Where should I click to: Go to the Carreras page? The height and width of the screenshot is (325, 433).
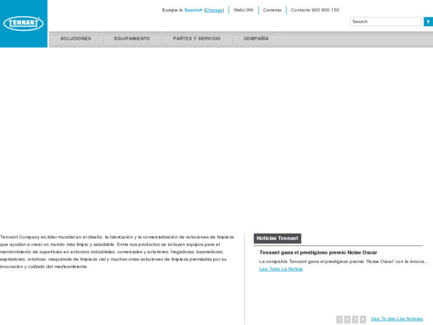[272, 10]
